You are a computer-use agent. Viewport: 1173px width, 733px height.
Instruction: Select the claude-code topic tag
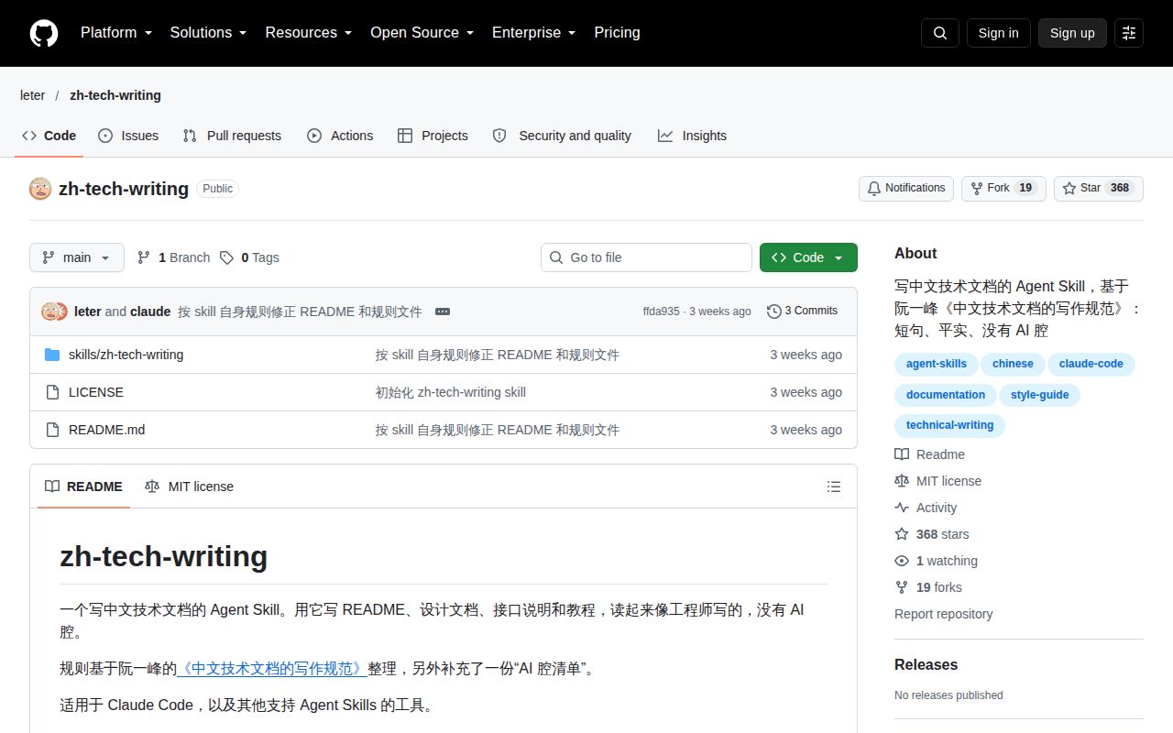(1091, 364)
